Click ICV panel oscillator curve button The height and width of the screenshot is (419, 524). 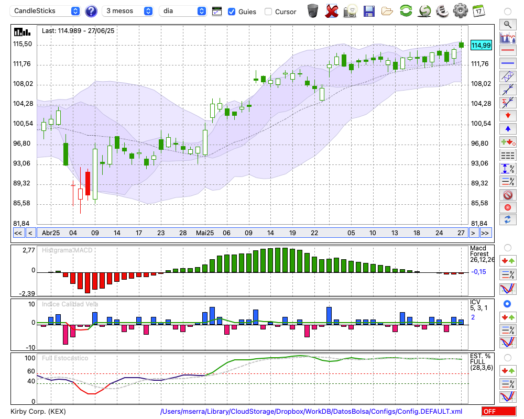coord(508,343)
